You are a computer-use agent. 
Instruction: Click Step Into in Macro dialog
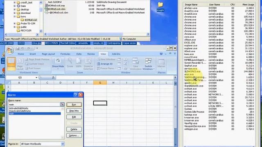click(74, 111)
